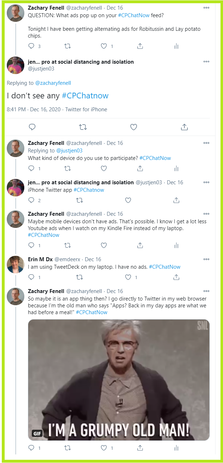Screen dimensions: 223x463
Task: Open more options on the grumpy old man tweet
Action: (206, 291)
